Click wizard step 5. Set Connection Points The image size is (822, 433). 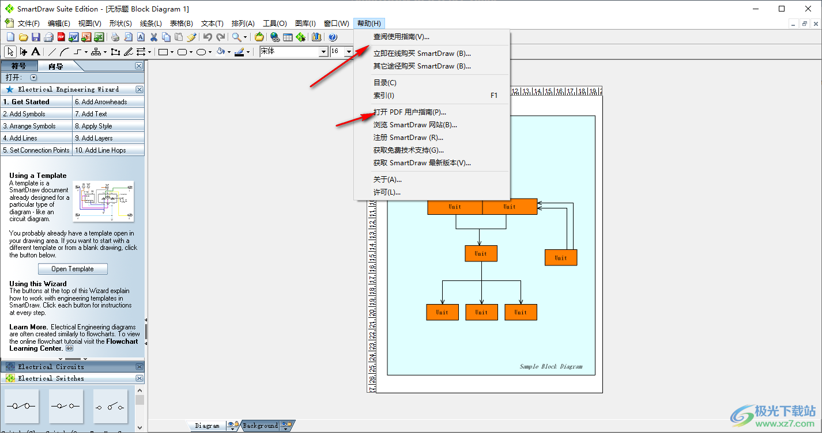[x=36, y=150]
